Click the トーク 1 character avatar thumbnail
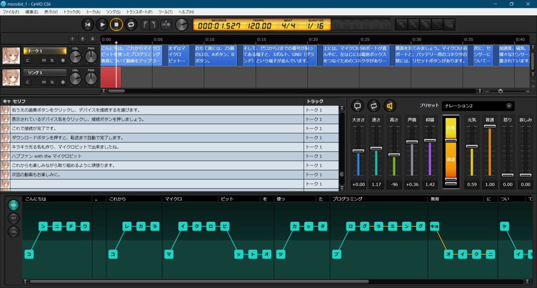Screen dimensions: 537x288 [11, 55]
